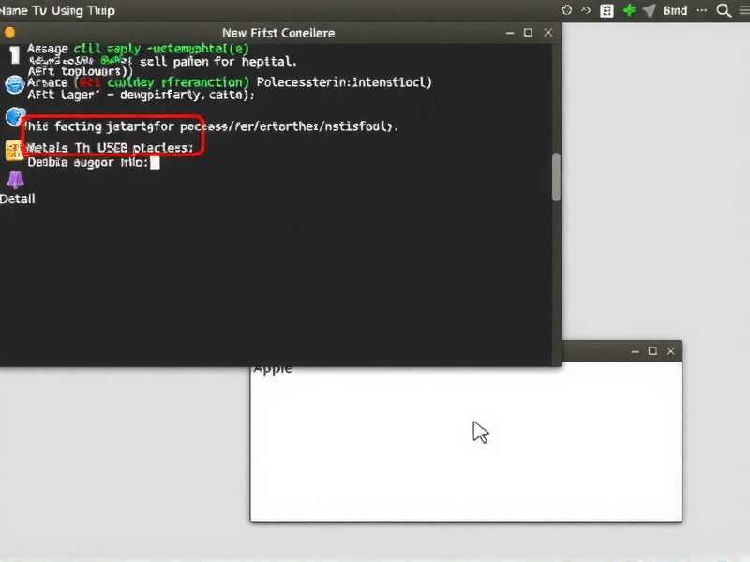This screenshot has width=750, height=562.
Task: Click the hand-shaped tray icon
Action: 566,10
